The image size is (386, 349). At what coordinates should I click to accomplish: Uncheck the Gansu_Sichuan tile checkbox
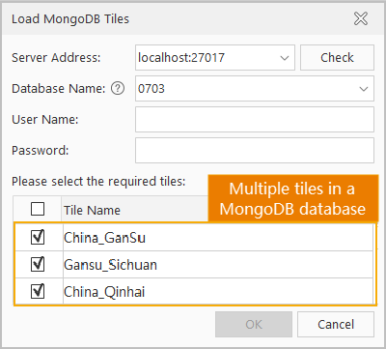[x=38, y=265]
